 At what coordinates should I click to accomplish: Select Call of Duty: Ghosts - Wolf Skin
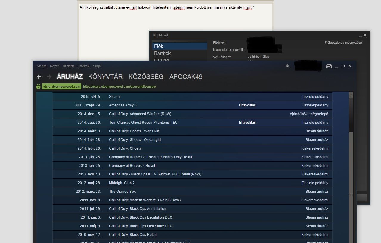point(134,131)
